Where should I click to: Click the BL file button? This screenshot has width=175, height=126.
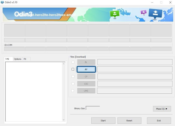(86, 62)
